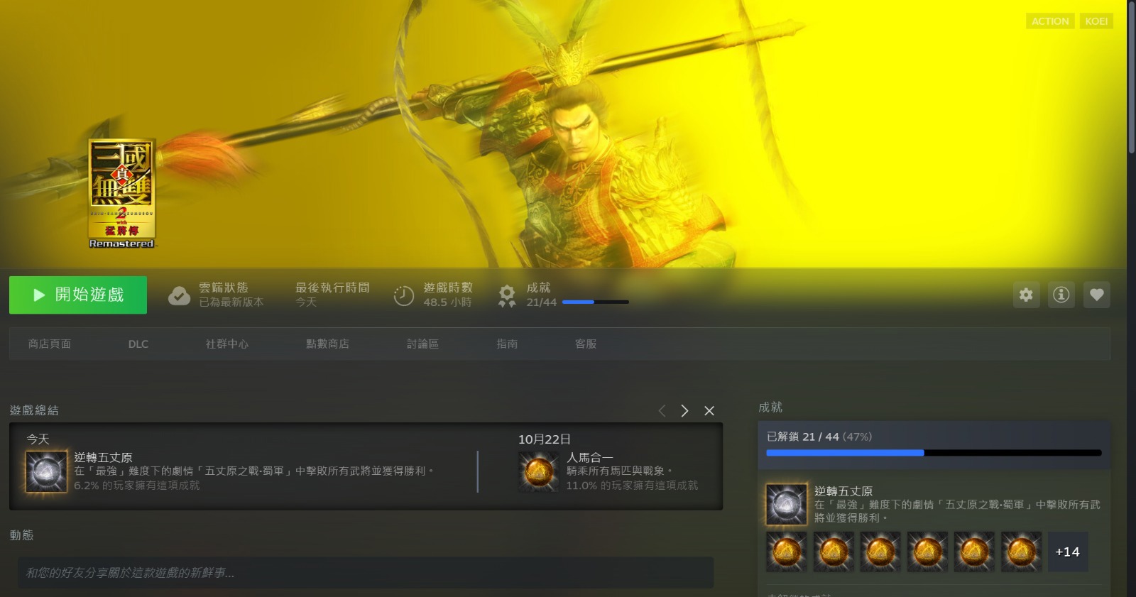This screenshot has height=597, width=1136.
Task: Close the 遊戲總結 section
Action: pyautogui.click(x=709, y=411)
